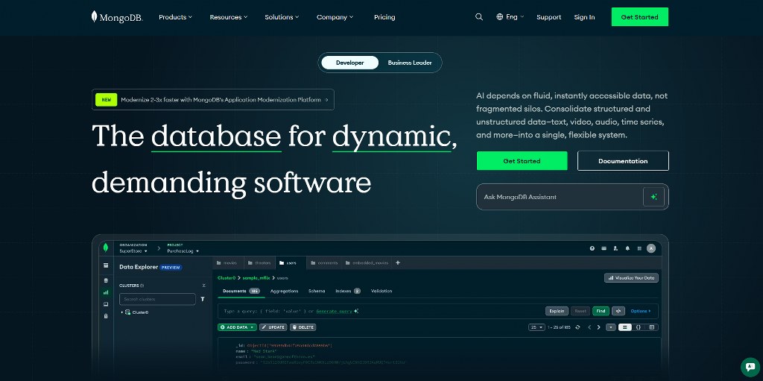Viewport: 763px width, 381px height.
Task: Click the lock sidebar icon in preview
Action: tap(106, 315)
